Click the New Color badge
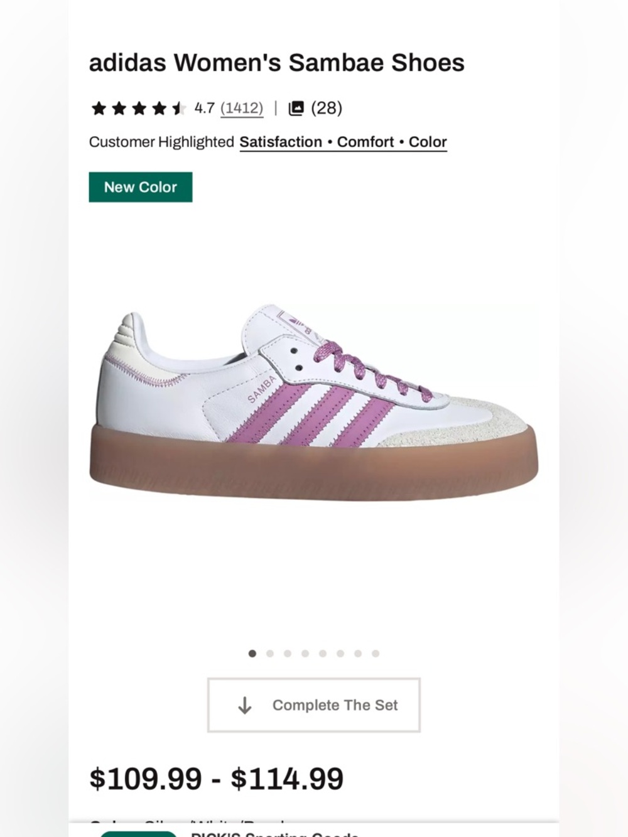This screenshot has width=628, height=837. 140,186
